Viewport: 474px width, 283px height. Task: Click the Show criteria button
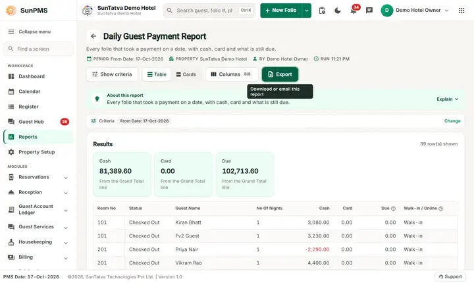tap(112, 74)
